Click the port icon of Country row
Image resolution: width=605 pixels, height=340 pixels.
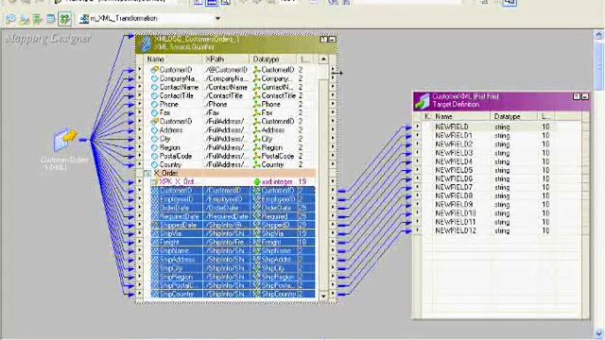click(154, 164)
